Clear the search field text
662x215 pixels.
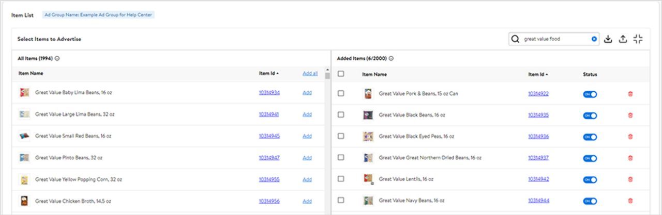(x=594, y=39)
